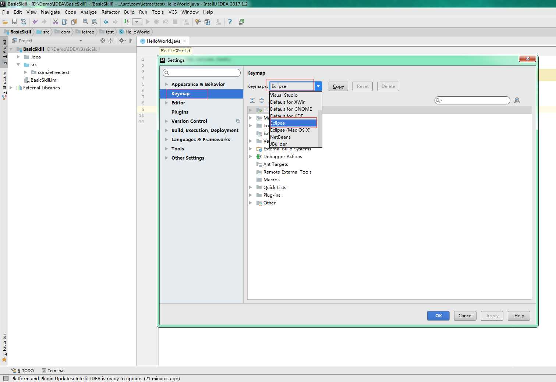Expand Build, Execution, Deployment settings
This screenshot has height=382, width=556.
166,131
